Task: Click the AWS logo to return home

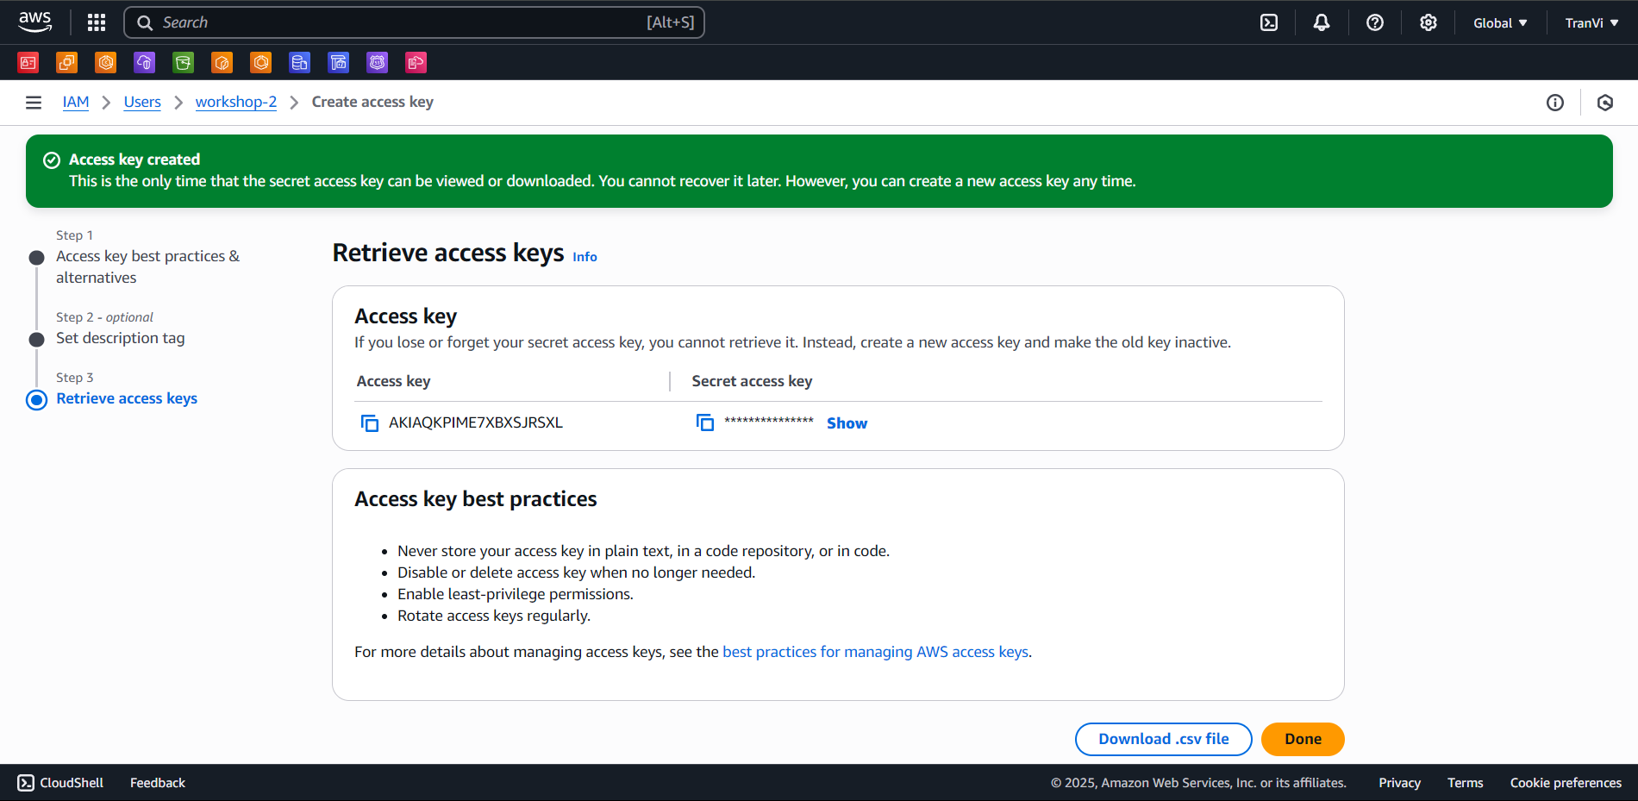Action: pos(34,22)
